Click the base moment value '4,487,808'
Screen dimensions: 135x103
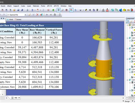[37, 47]
